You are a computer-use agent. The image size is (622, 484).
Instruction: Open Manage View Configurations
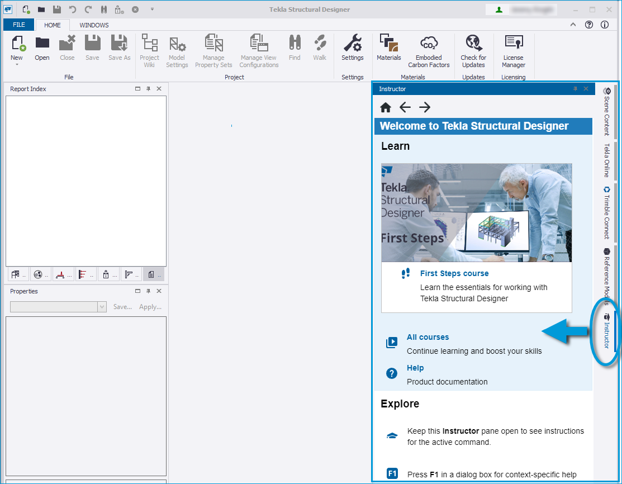(x=259, y=51)
